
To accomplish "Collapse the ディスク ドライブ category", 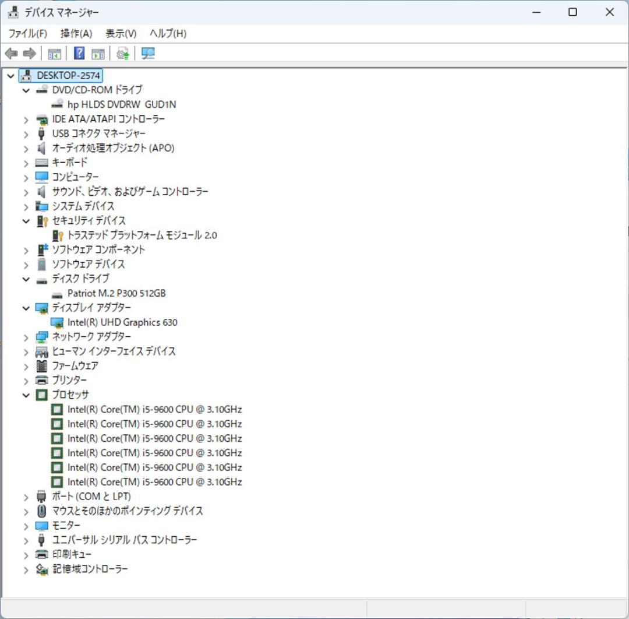I will pyautogui.click(x=26, y=279).
